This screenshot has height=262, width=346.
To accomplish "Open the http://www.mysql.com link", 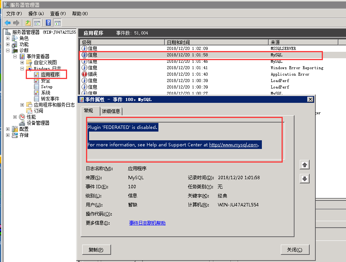I will click(233, 145).
